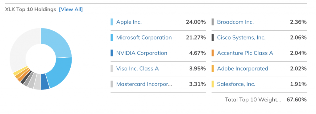Click the blue Microsoft legend swatch

(112, 38)
